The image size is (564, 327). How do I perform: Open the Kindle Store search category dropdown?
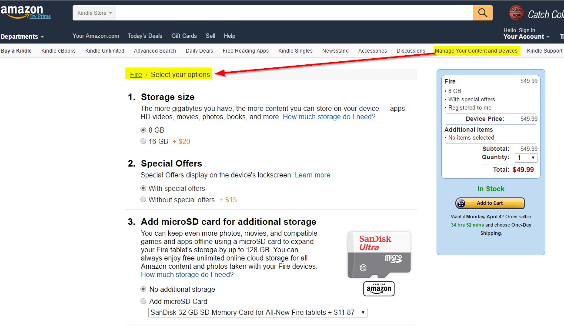pos(94,13)
